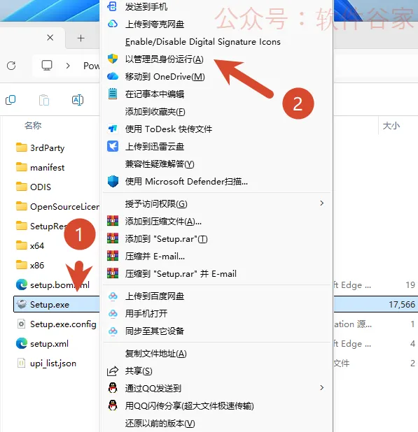
Task: Click the WinRAR icon beside 添加到压缩文件(A)...
Action: (113, 221)
